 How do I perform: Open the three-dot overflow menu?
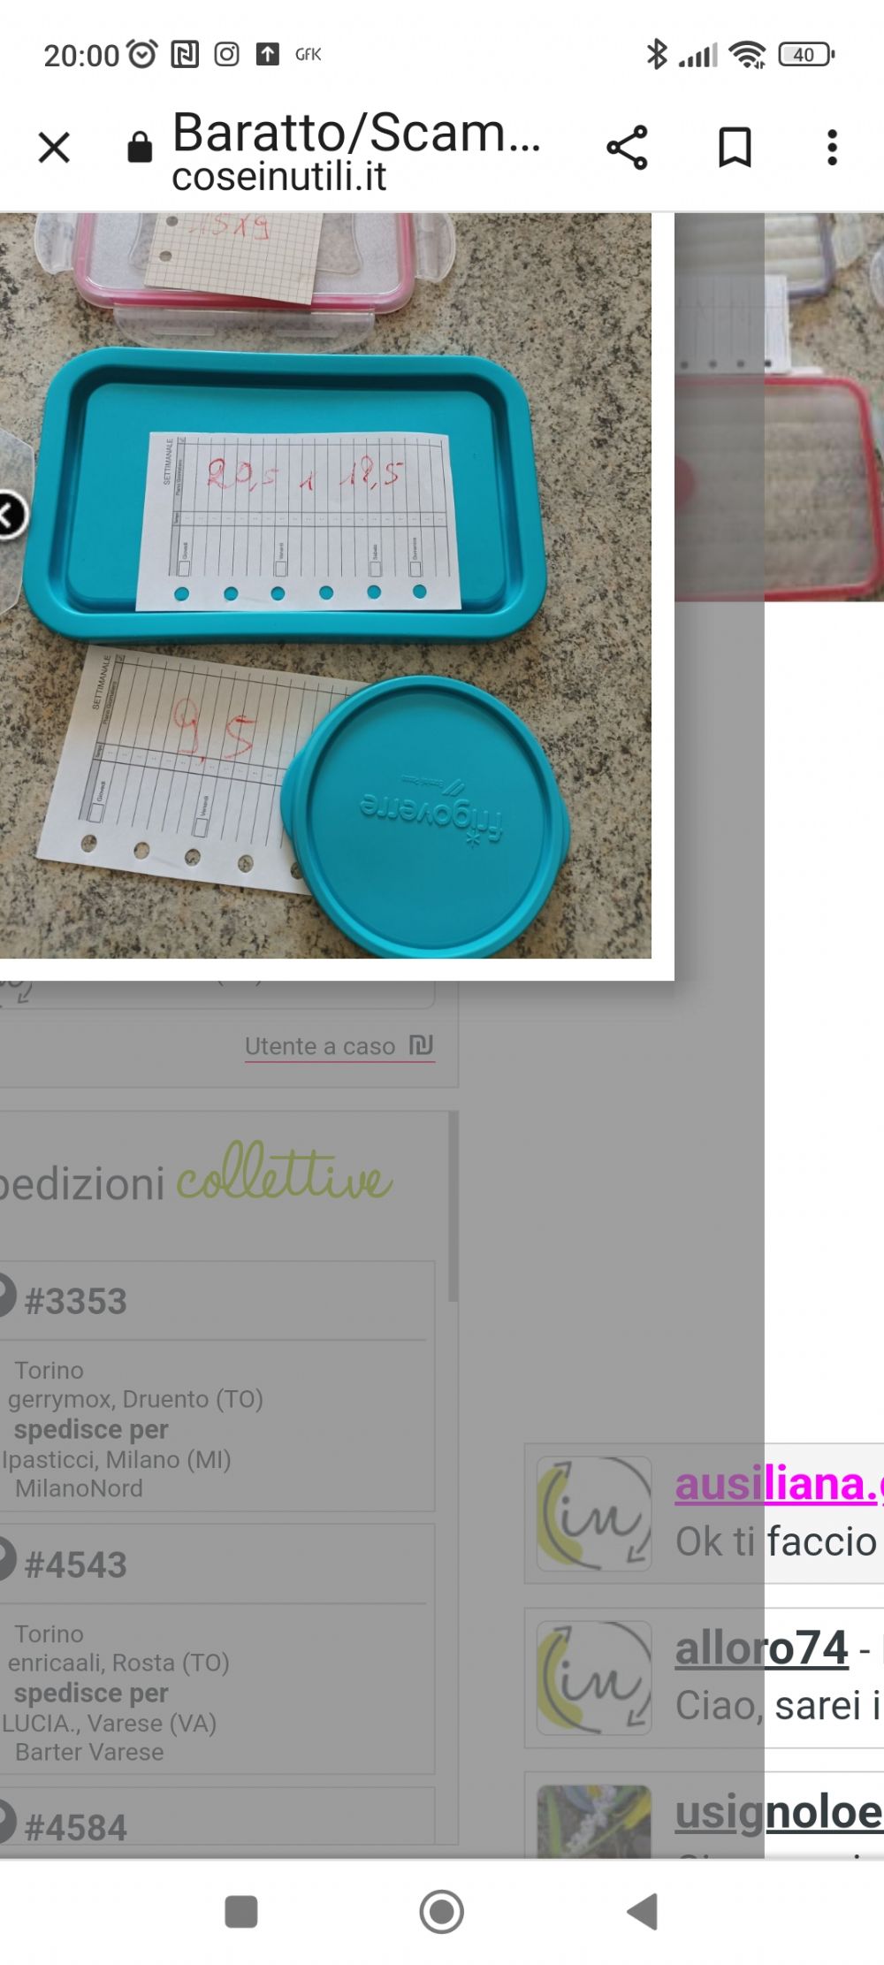832,148
